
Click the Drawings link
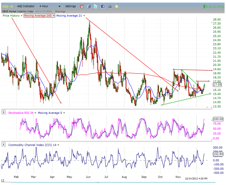point(60,11)
